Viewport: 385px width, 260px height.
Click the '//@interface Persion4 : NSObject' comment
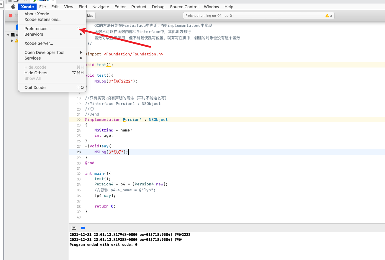tap(123, 103)
